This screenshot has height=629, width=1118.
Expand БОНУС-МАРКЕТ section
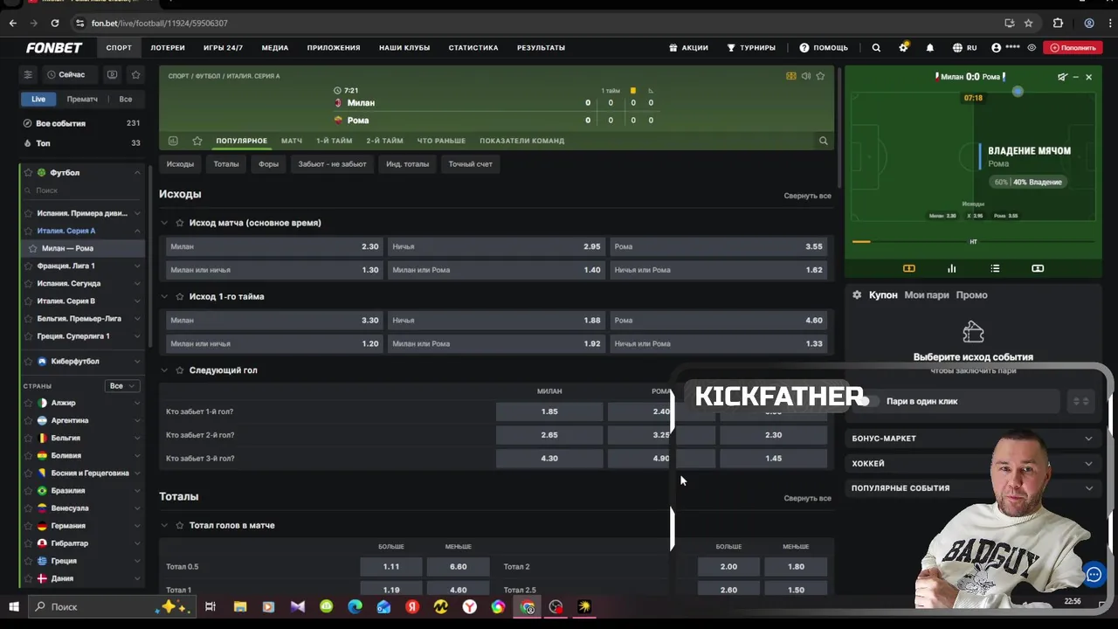[972, 439]
